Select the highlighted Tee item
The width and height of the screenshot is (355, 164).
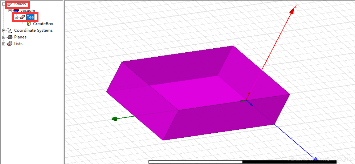pos(30,17)
